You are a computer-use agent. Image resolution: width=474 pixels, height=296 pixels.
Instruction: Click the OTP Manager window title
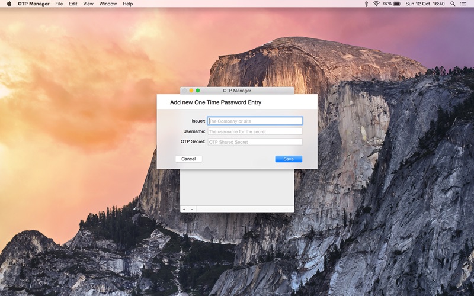[x=237, y=91]
